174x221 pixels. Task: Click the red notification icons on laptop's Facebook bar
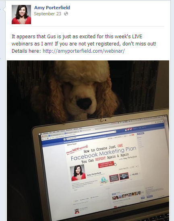coord(128,129)
